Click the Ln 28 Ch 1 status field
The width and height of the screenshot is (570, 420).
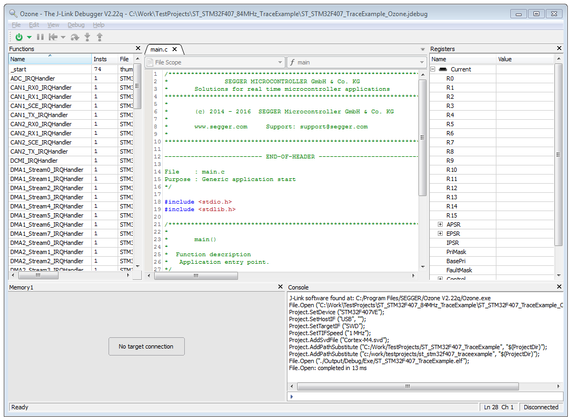[499, 407]
